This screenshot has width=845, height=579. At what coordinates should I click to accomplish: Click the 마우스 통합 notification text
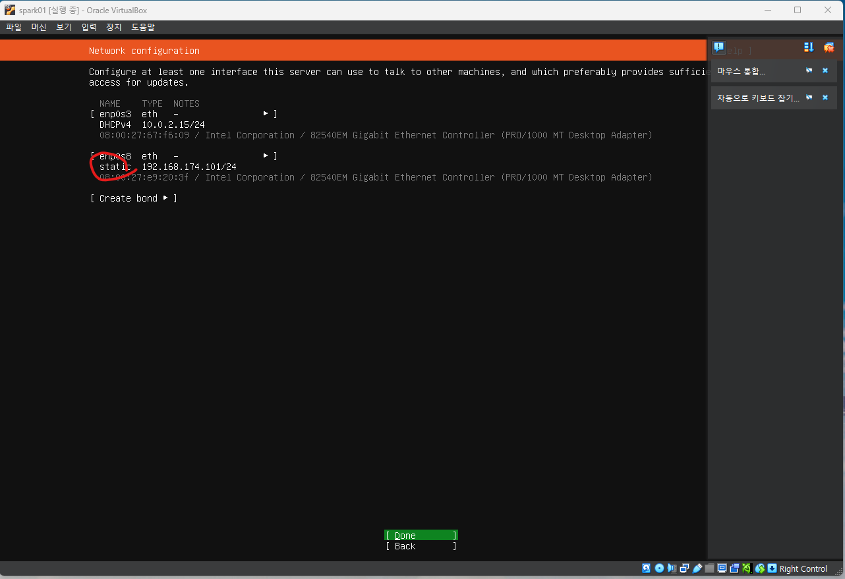click(742, 70)
